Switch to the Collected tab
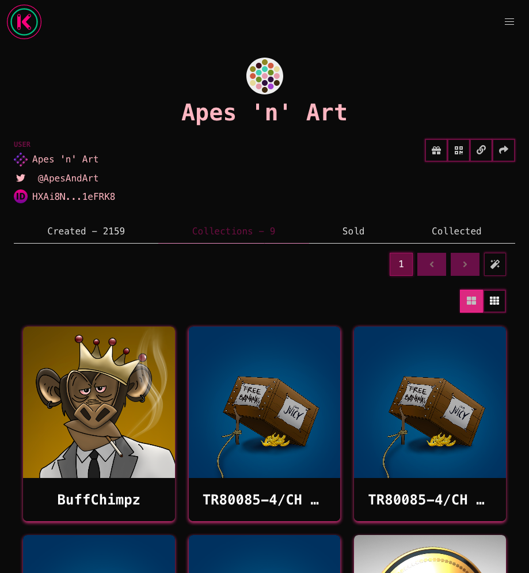529x573 pixels. click(x=456, y=232)
